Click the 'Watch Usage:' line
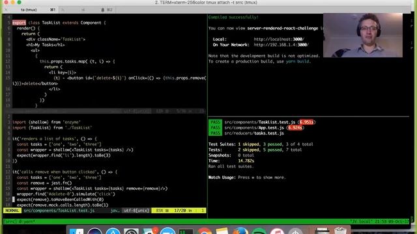The height and width of the screenshot is (234, 417). [x=247, y=177]
